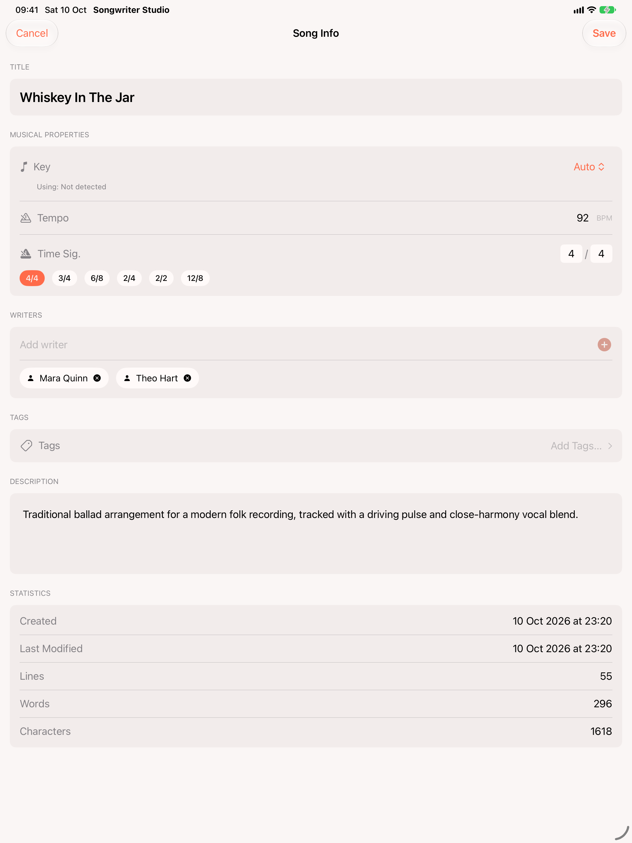This screenshot has width=632, height=843.
Task: Save the song info
Action: point(604,33)
